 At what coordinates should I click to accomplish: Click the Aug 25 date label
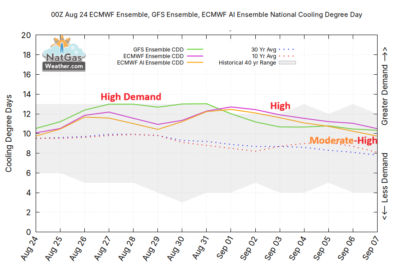[x=54, y=248]
